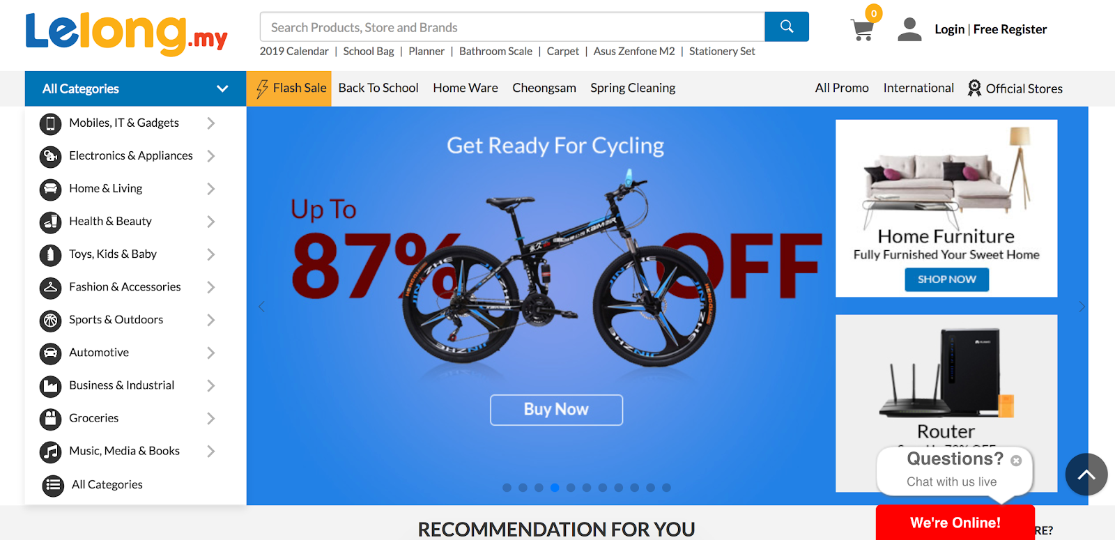1115x540 pixels.
Task: Click the Mobiles, IT & Gadgets phone icon
Action: pyautogui.click(x=50, y=123)
